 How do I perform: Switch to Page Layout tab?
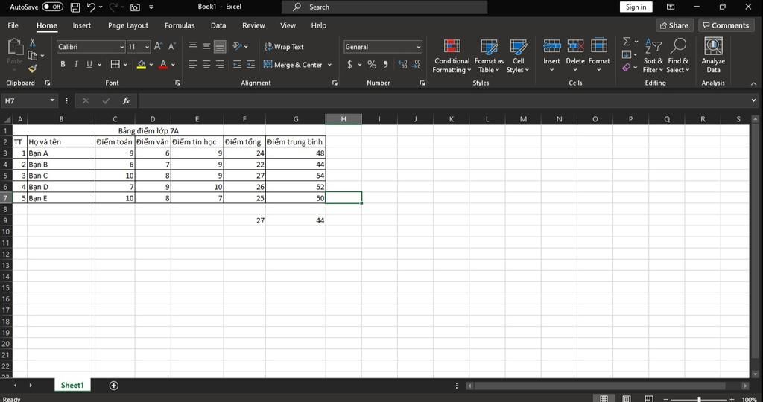(x=128, y=25)
